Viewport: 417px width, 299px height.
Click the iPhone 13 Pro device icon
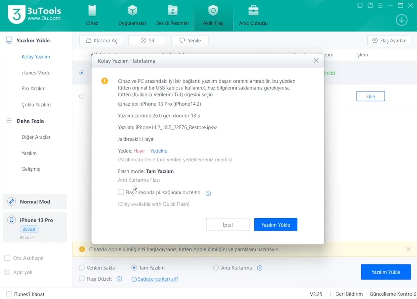(12, 220)
